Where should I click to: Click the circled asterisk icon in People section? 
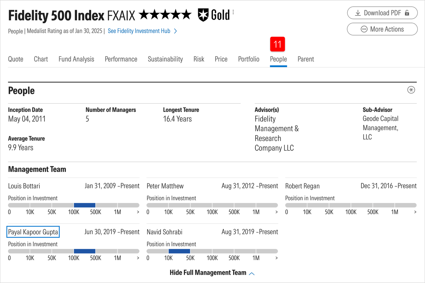coord(411,90)
